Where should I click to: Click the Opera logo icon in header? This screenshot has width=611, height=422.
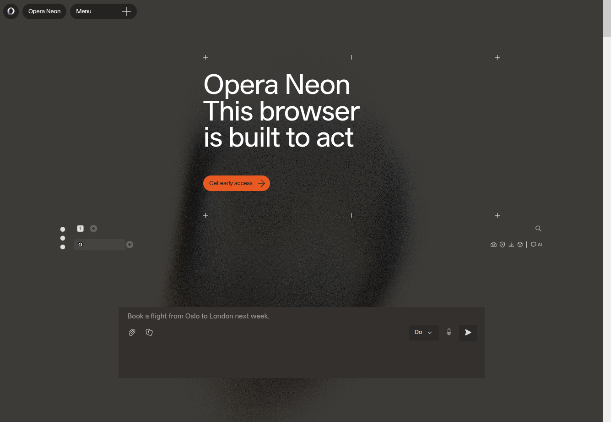(11, 11)
